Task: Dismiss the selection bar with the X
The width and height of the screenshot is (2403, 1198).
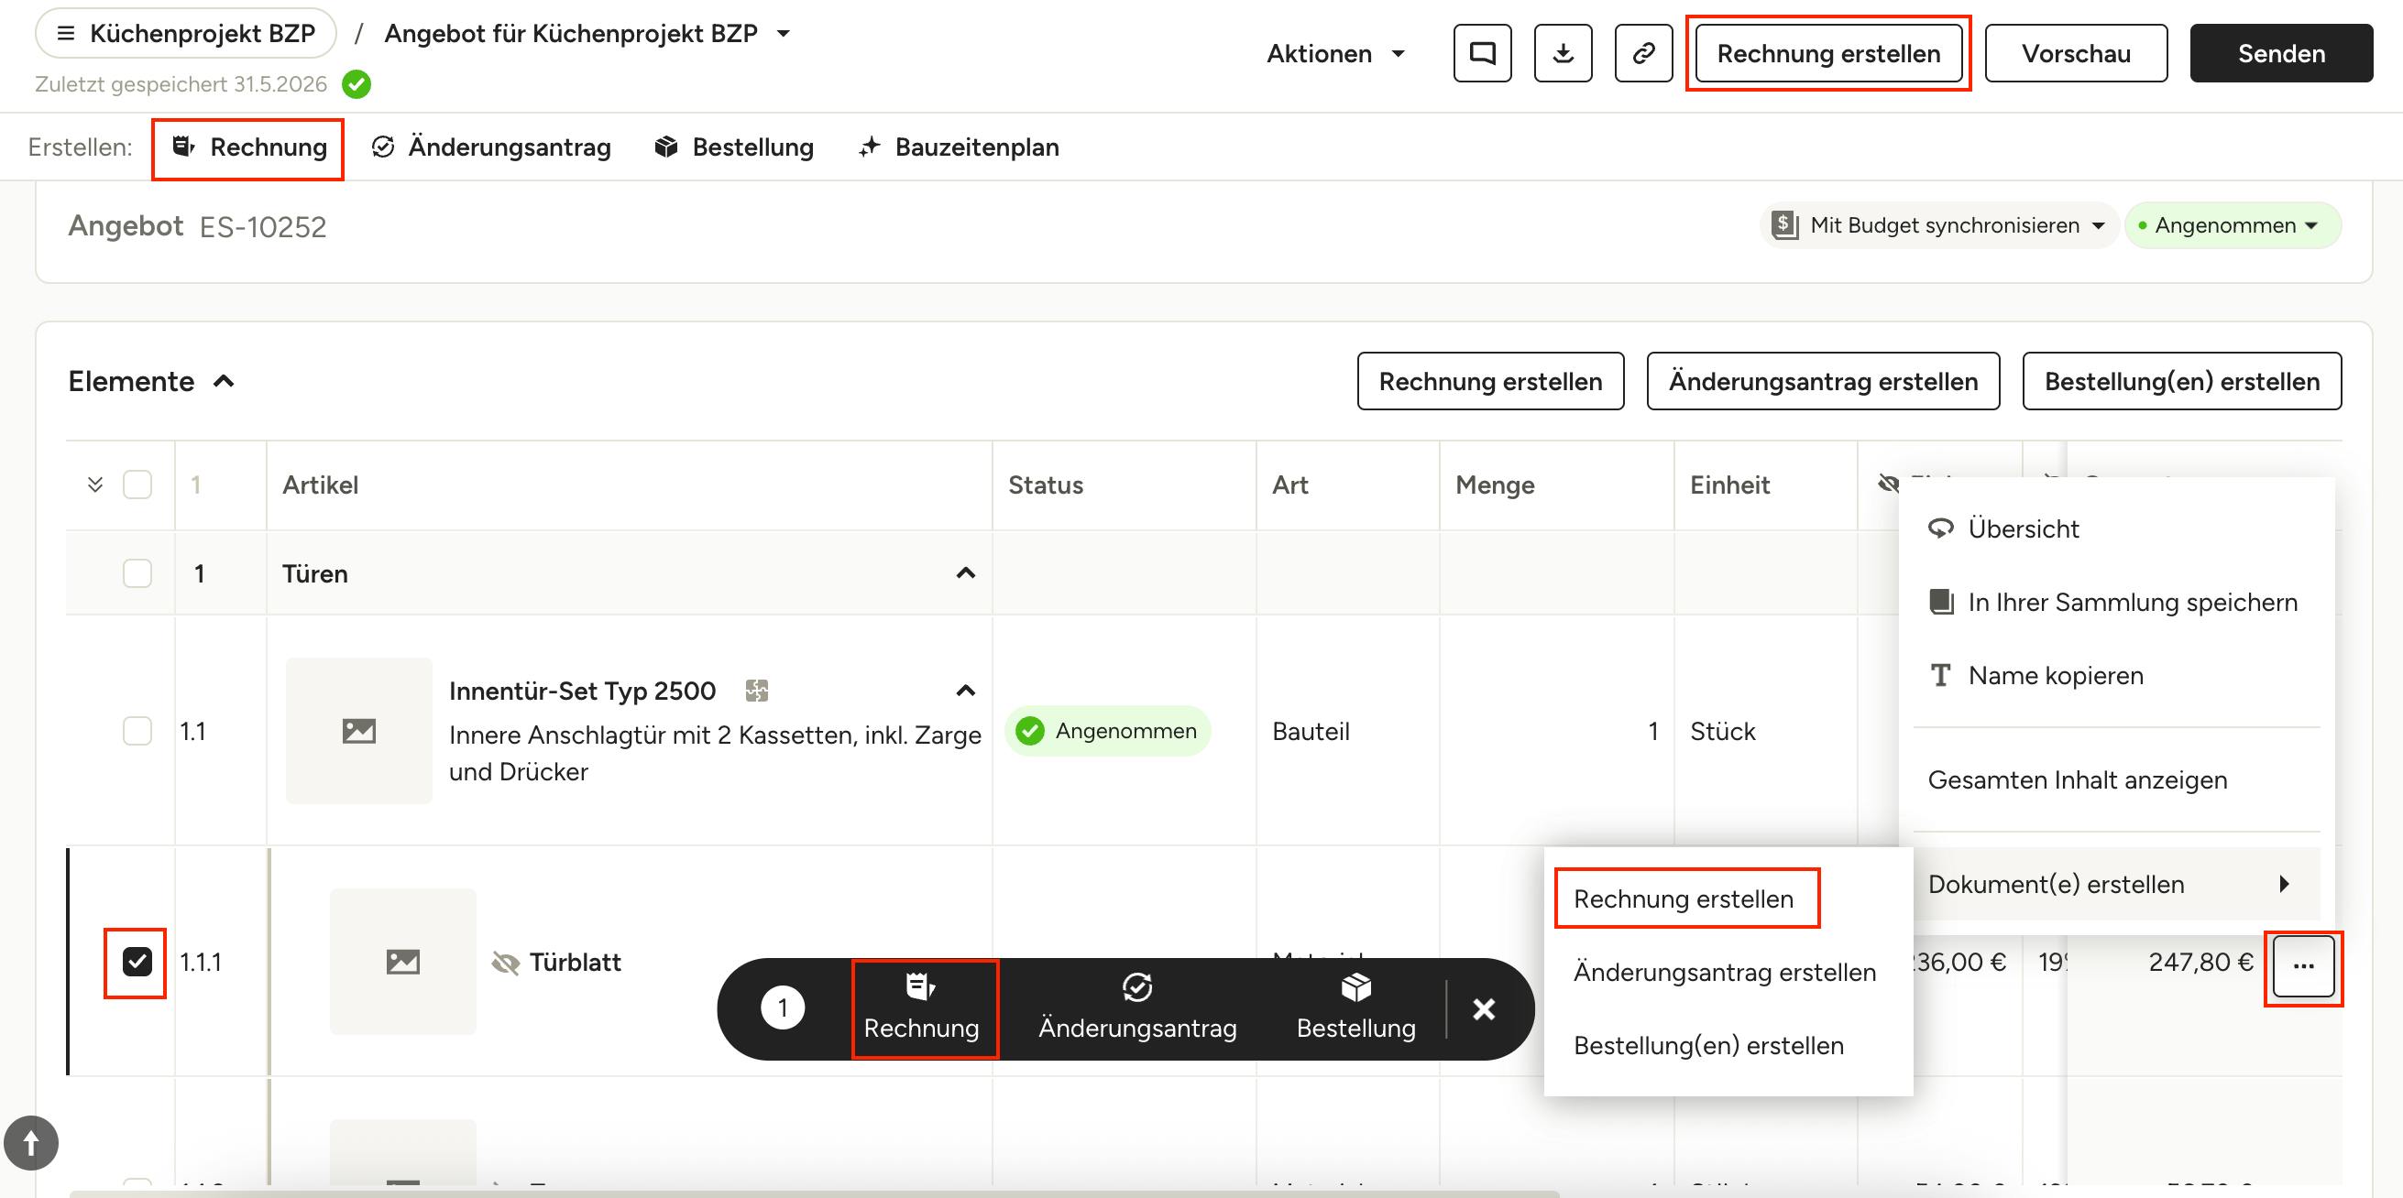Action: click(x=1484, y=1008)
